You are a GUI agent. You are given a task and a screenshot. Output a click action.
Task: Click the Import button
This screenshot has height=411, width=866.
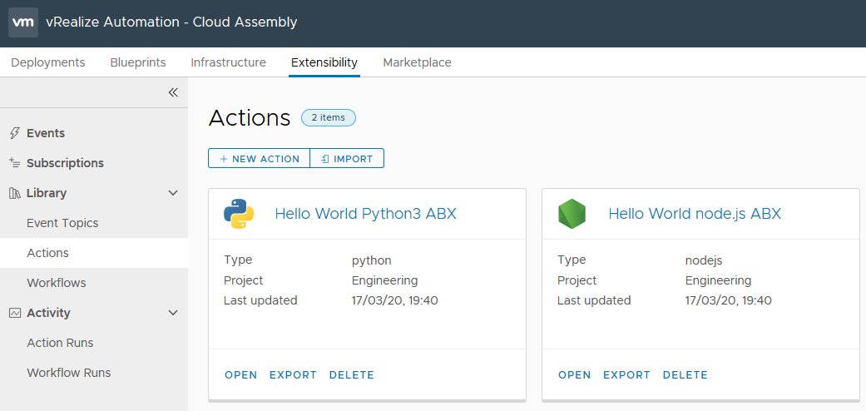(347, 159)
